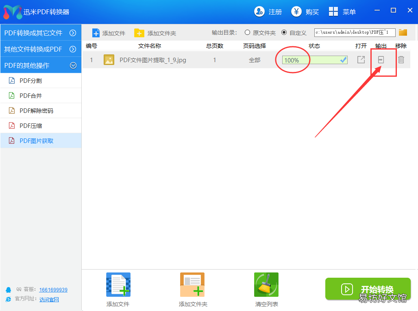Expand the PDF转换成其它文件 section
This screenshot has height=311, width=418.
click(41, 33)
